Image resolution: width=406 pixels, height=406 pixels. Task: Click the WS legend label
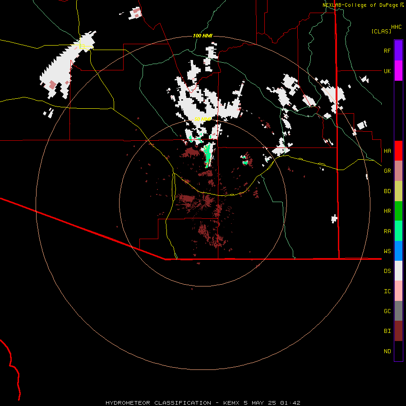point(387,251)
